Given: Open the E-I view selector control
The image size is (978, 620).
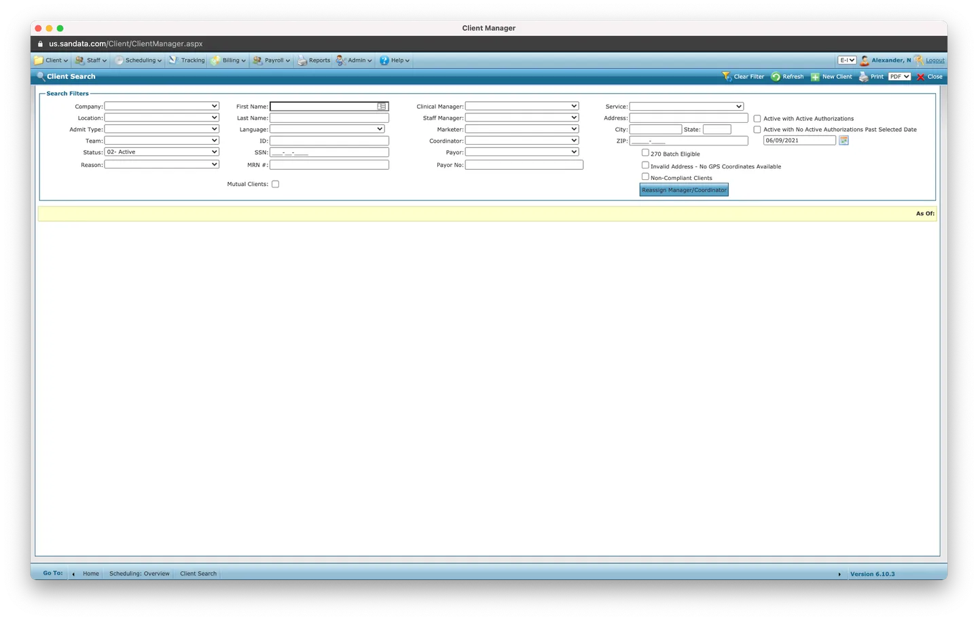Looking at the screenshot, I should [846, 60].
